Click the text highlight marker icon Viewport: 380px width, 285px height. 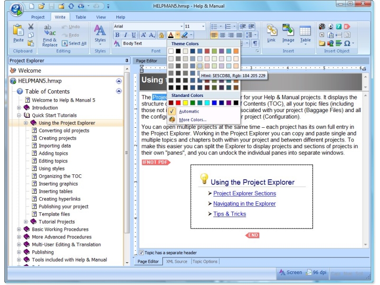[x=184, y=35]
